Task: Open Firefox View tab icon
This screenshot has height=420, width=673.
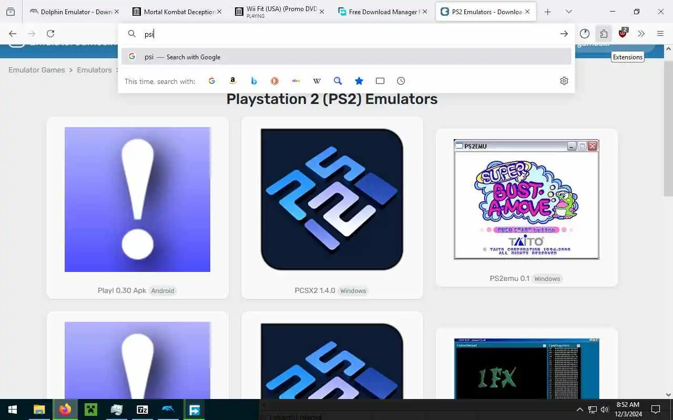Action: [11, 12]
